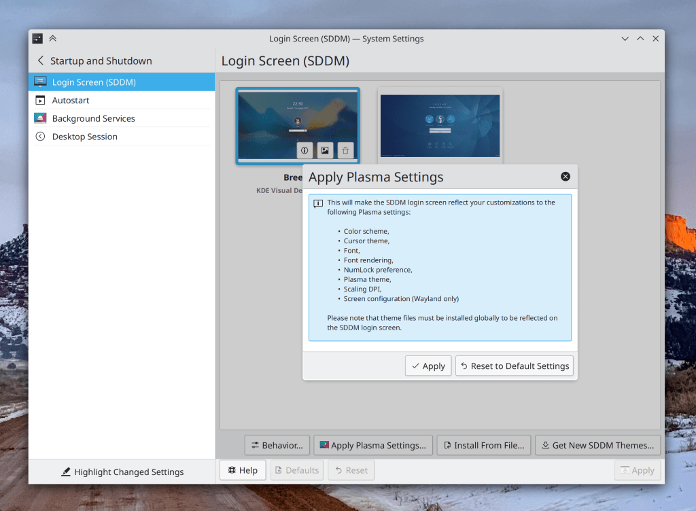
Task: Click Install From File... button
Action: pyautogui.click(x=483, y=445)
